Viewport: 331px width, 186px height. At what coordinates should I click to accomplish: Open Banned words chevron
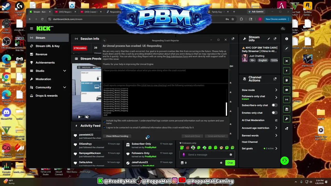click(x=276, y=135)
